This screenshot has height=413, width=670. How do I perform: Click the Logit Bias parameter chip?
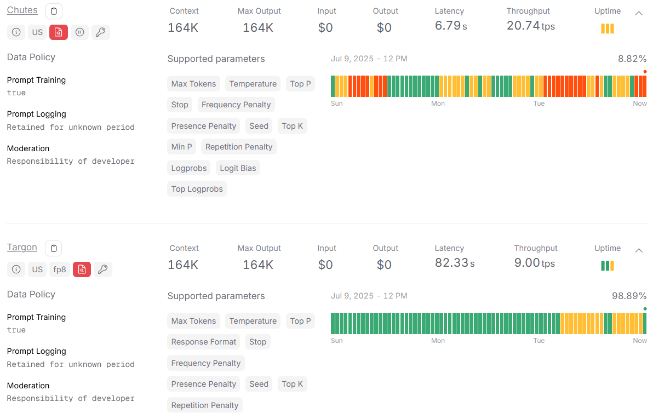pyautogui.click(x=238, y=168)
